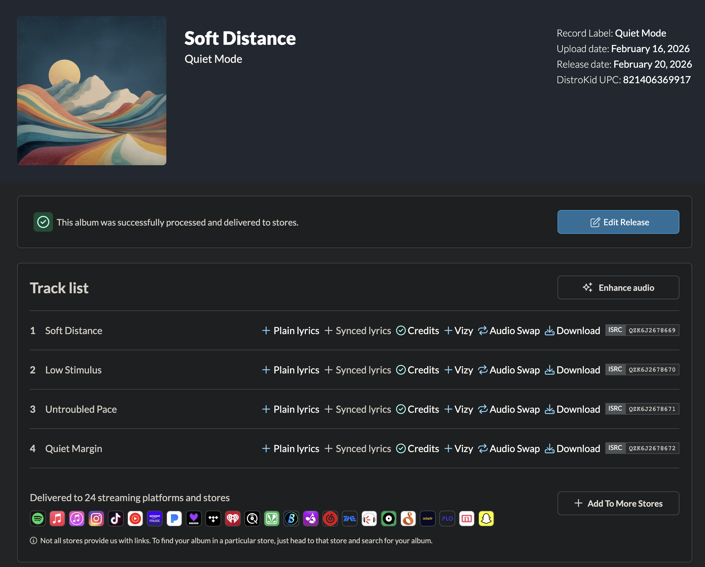The height and width of the screenshot is (567, 705).
Task: Open Credits for Untroubled Pace track
Action: pos(418,409)
